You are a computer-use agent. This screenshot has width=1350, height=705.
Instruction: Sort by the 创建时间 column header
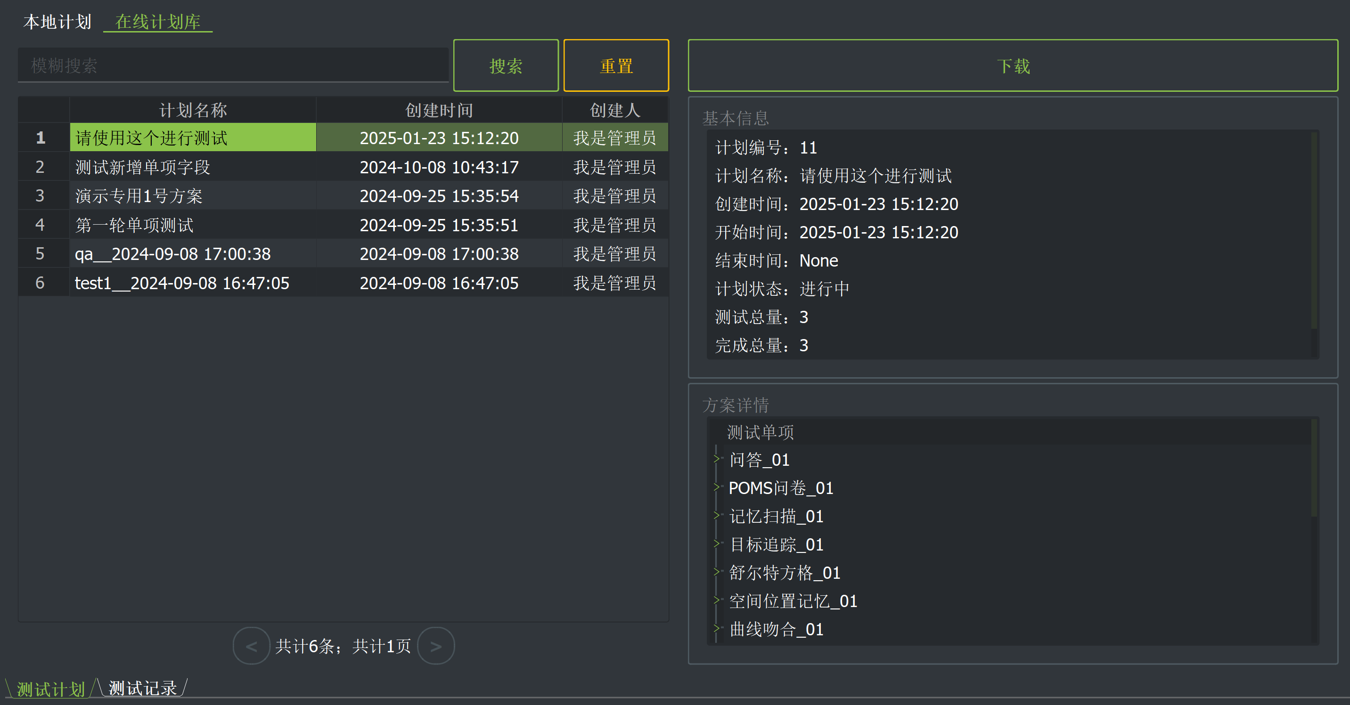[x=439, y=110]
